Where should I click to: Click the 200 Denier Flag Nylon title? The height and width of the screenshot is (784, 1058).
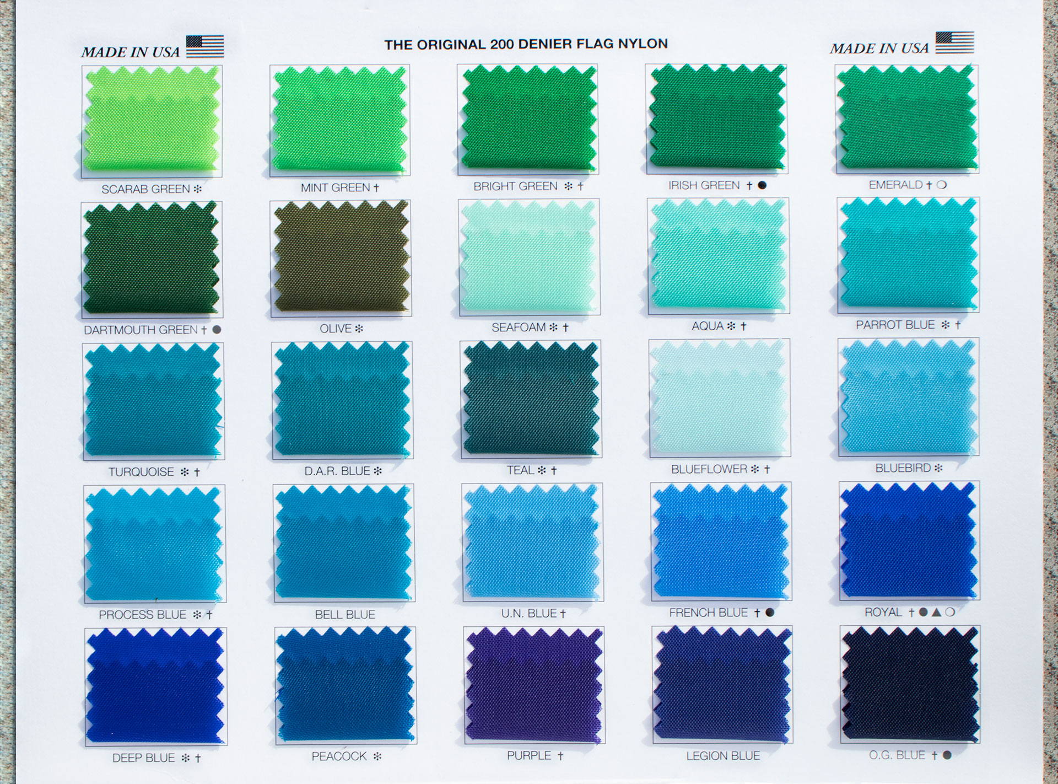526,44
